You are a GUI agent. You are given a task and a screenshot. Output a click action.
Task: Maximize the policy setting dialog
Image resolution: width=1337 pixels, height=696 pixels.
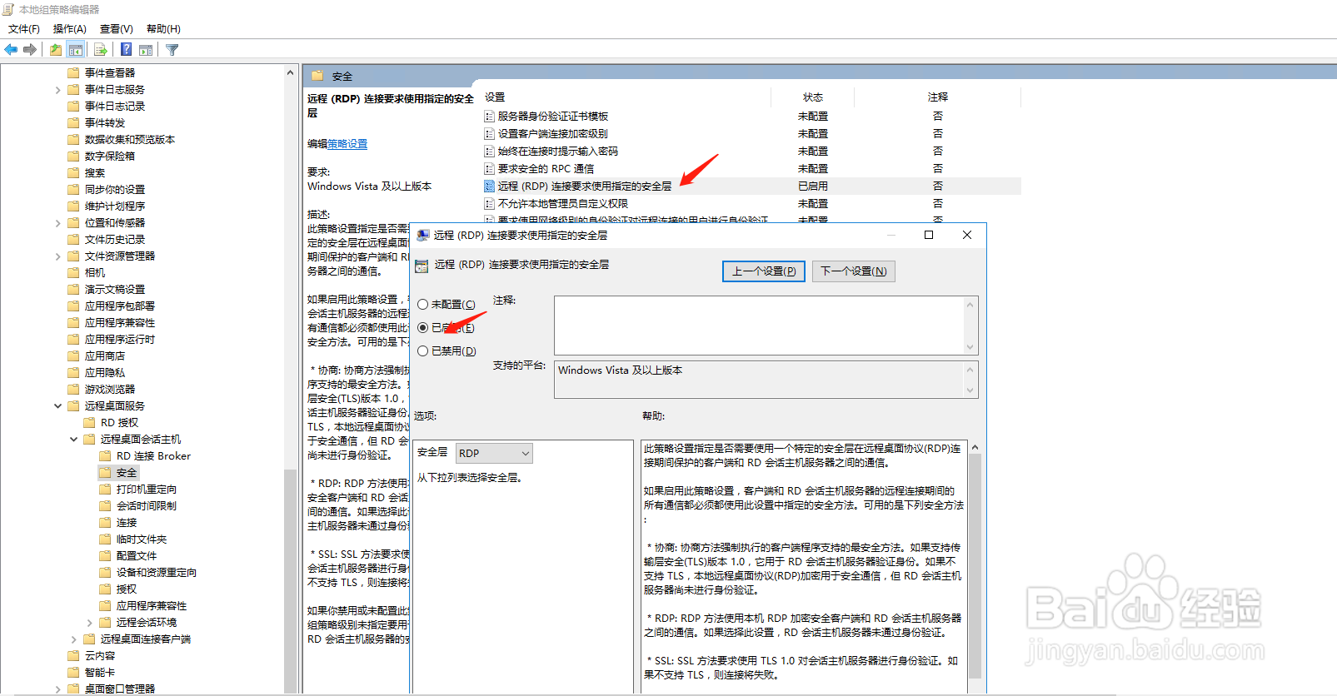[x=929, y=235]
